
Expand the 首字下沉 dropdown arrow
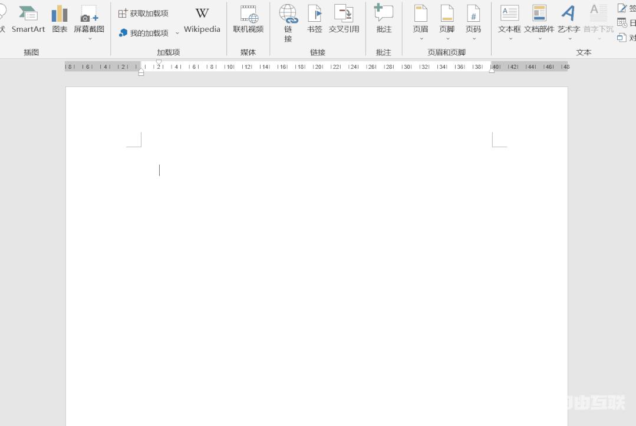(x=599, y=39)
